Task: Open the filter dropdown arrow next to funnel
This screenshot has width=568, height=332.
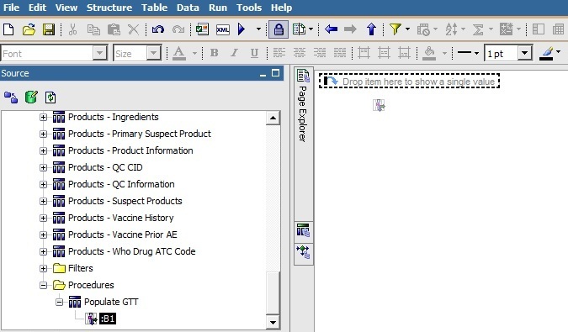Action: point(407,29)
